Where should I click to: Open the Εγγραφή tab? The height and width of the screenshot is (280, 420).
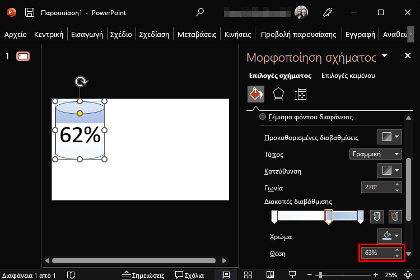[x=360, y=35]
